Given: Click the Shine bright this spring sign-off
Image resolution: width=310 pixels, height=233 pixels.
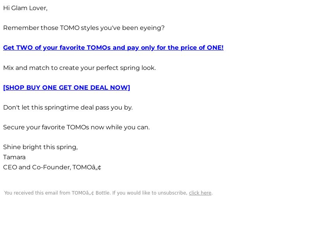Looking at the screenshot, I should pyautogui.click(x=40, y=147).
